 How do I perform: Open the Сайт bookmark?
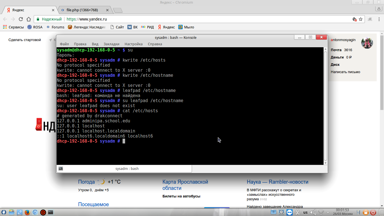coord(117,27)
